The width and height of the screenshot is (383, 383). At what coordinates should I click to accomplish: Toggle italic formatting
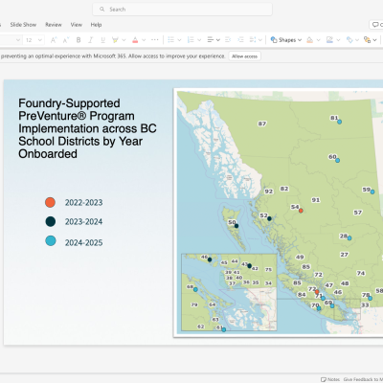click(x=91, y=40)
